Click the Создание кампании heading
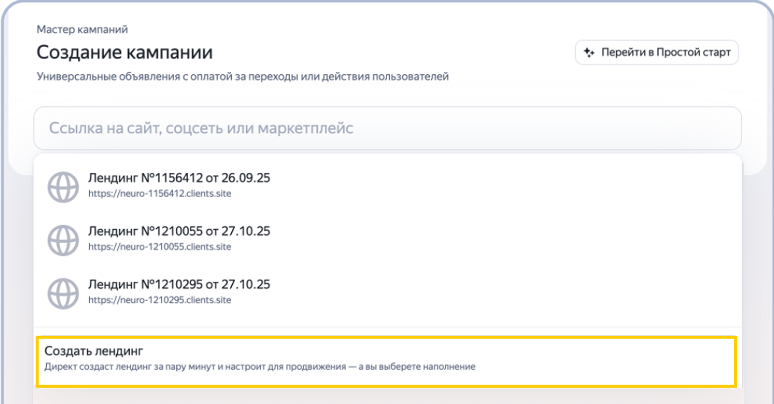The image size is (774, 404). pyautogui.click(x=125, y=52)
